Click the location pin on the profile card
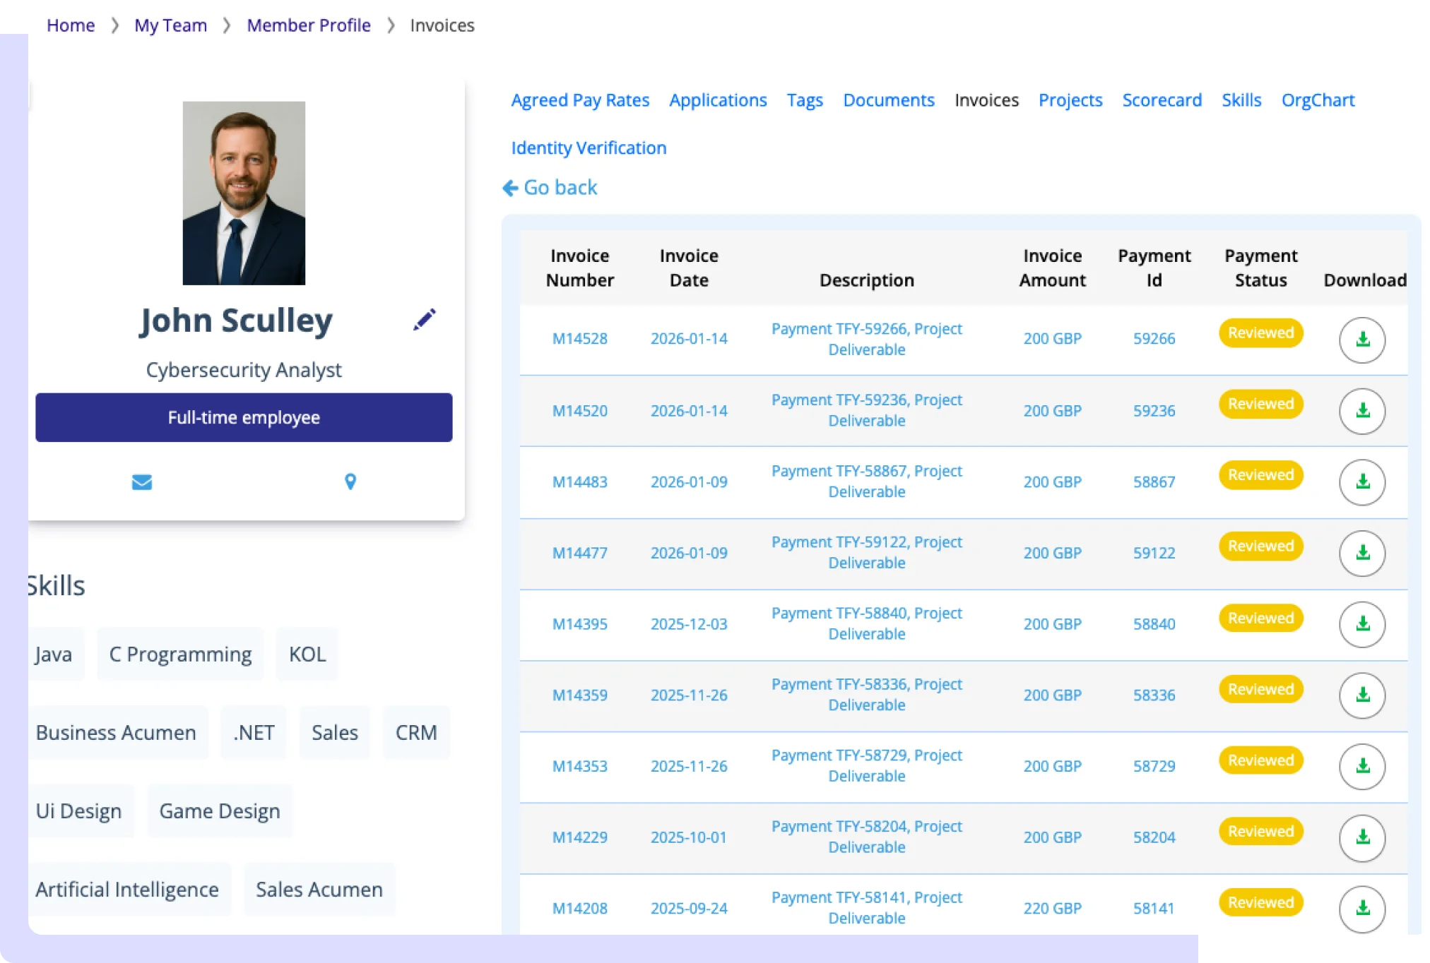This screenshot has height=963, width=1430. [x=350, y=481]
